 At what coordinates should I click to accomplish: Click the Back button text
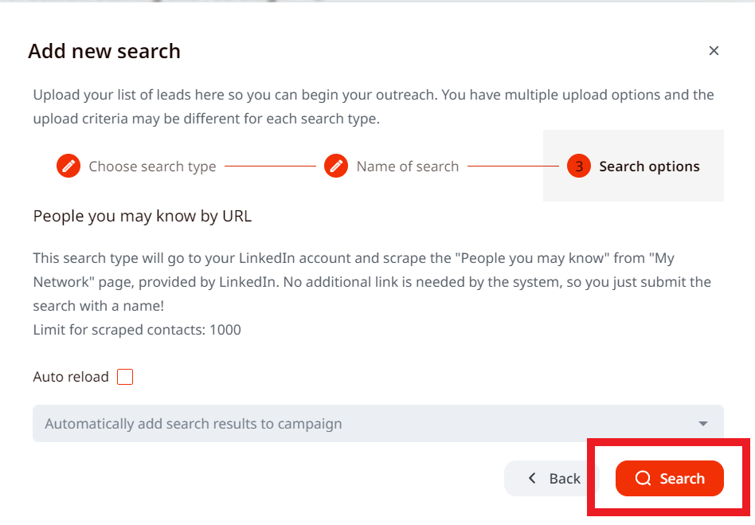[565, 478]
